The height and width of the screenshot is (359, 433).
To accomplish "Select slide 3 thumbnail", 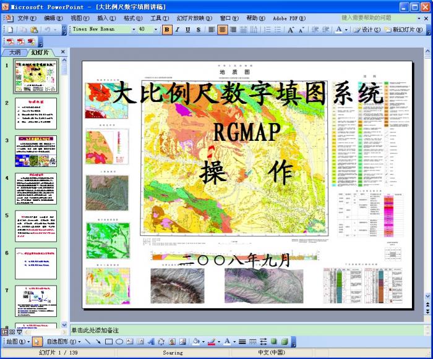I will pos(35,151).
